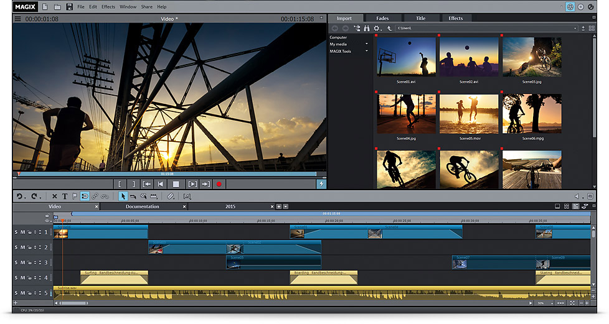Open the C:\Users\ path dropdown
The width and height of the screenshot is (609, 324).
coord(576,28)
